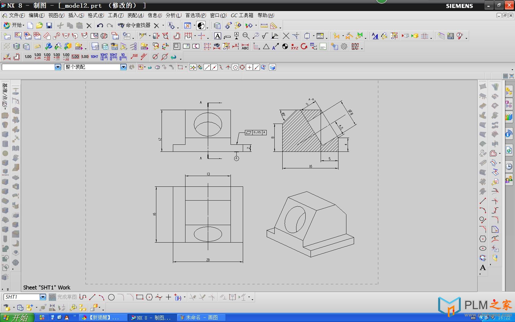Screen dimensions: 515x322
Task: Click the feature control frame icon
Action: tap(227, 36)
